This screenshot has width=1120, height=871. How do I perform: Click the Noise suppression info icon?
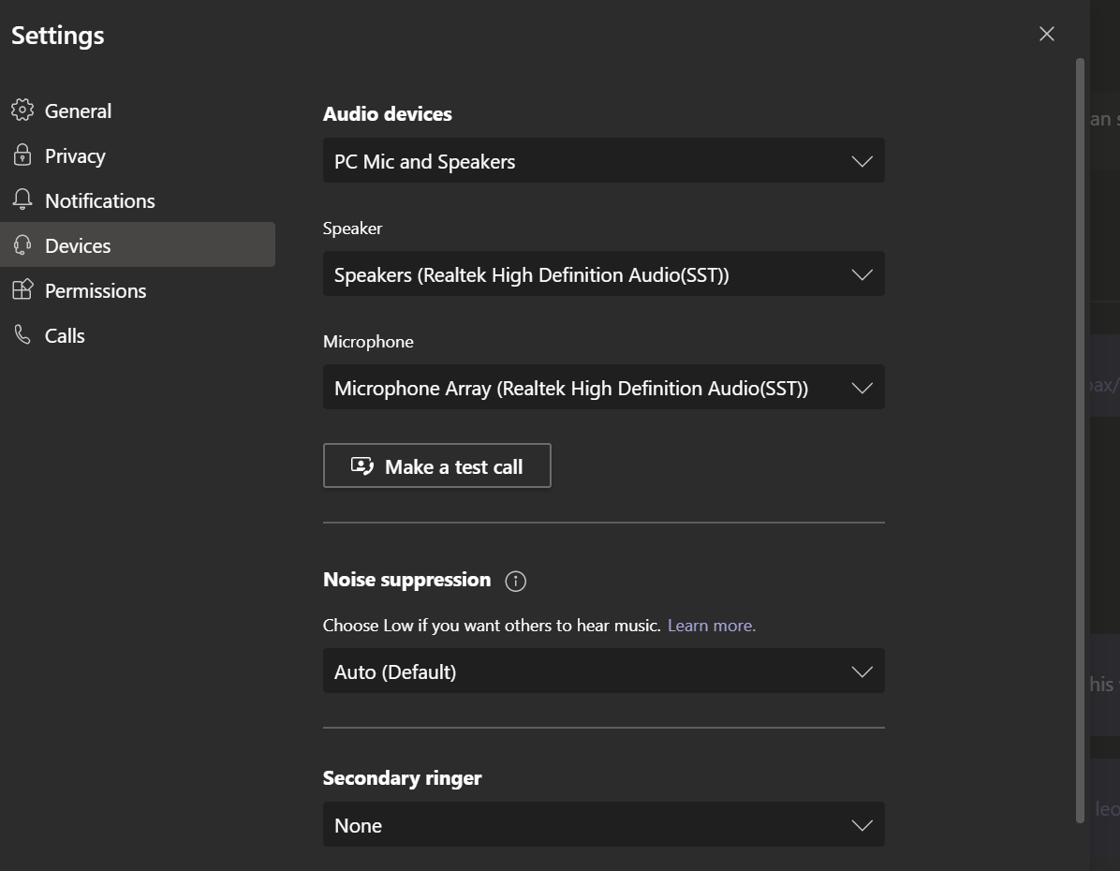pyautogui.click(x=515, y=581)
